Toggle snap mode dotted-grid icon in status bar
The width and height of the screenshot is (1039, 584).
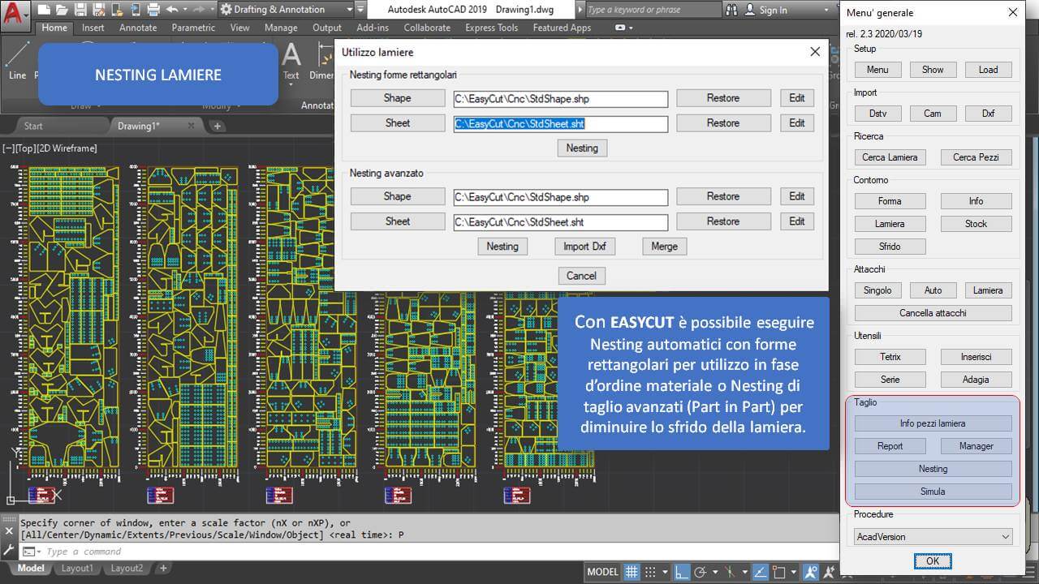650,572
